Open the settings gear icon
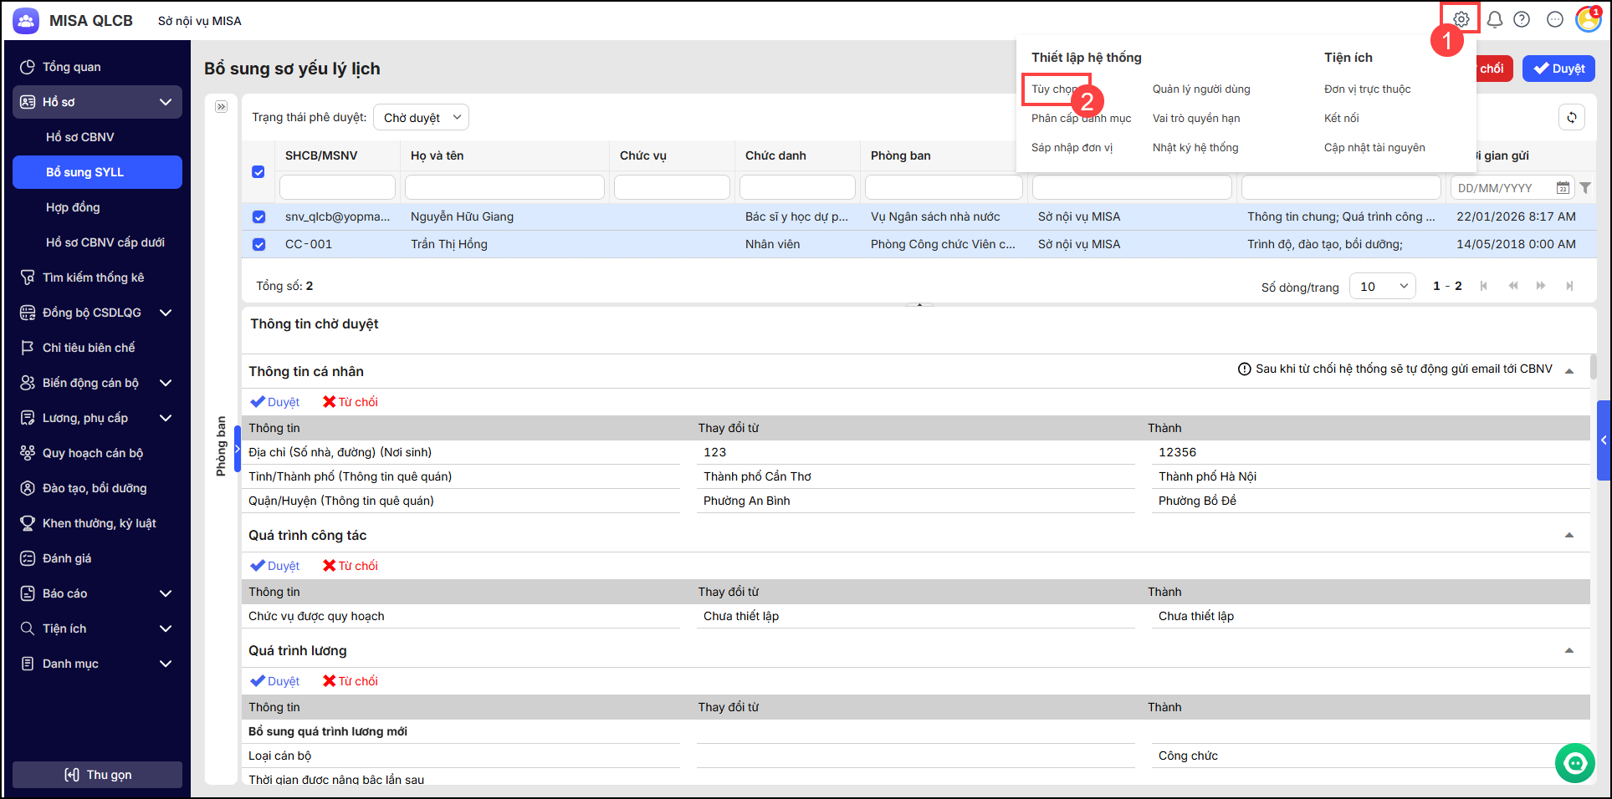Screen dimensions: 1612x799 coord(1461,19)
